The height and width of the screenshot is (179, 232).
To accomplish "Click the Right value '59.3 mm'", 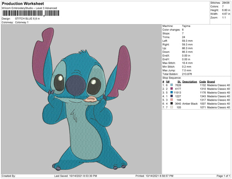I will point(187,44).
